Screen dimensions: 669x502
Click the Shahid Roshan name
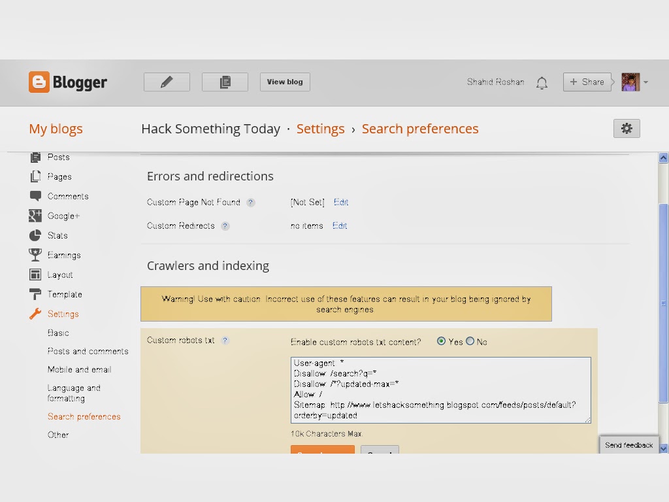495,82
